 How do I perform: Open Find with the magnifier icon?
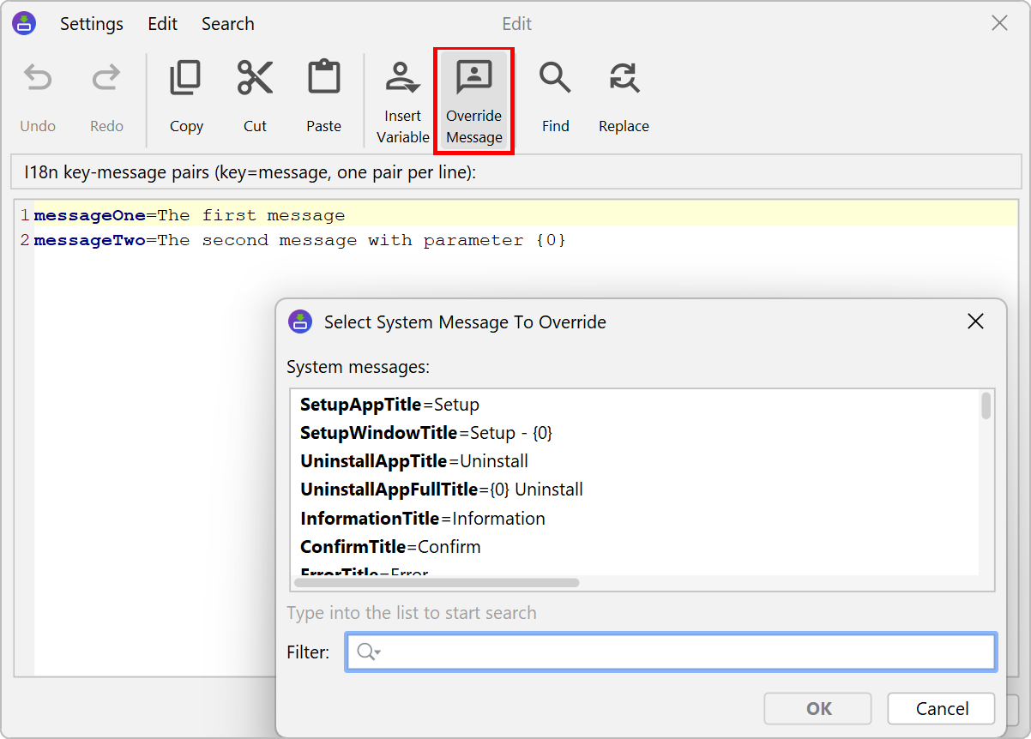[x=555, y=78]
